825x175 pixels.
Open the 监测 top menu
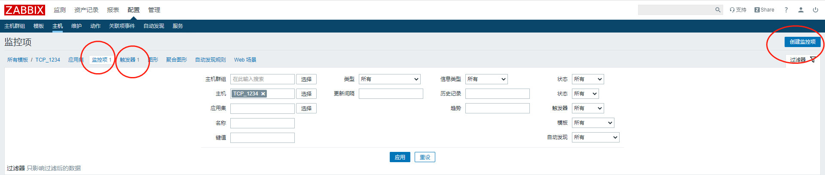[x=60, y=10]
